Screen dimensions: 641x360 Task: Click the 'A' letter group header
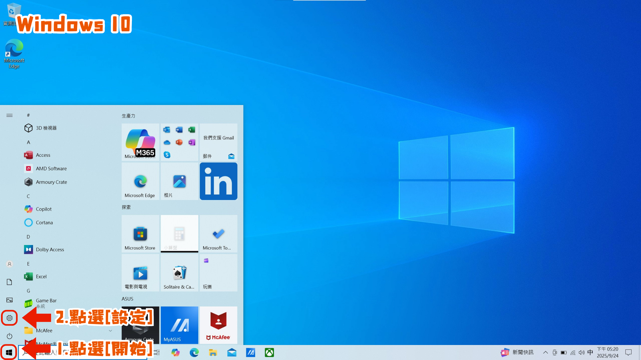coord(28,142)
